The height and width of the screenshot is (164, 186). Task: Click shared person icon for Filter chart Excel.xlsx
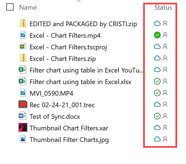tap(165, 81)
